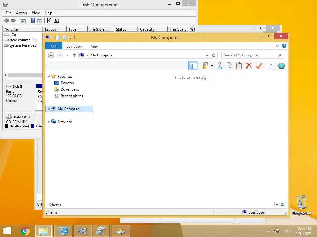This screenshot has height=237, width=317.
Task: Click Properties checkmark icon in toolbar
Action: click(259, 66)
